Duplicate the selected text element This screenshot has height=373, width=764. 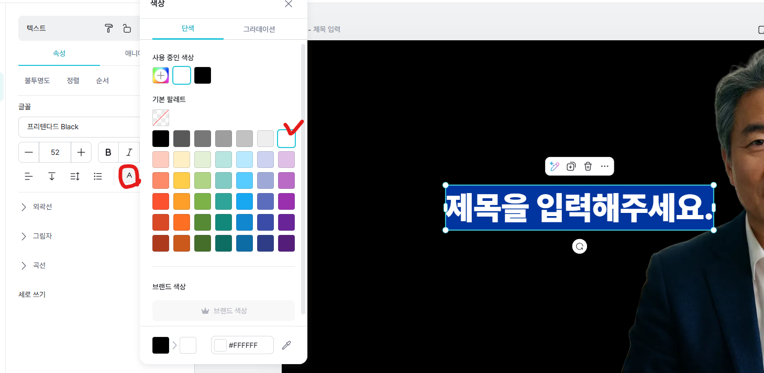(x=571, y=166)
